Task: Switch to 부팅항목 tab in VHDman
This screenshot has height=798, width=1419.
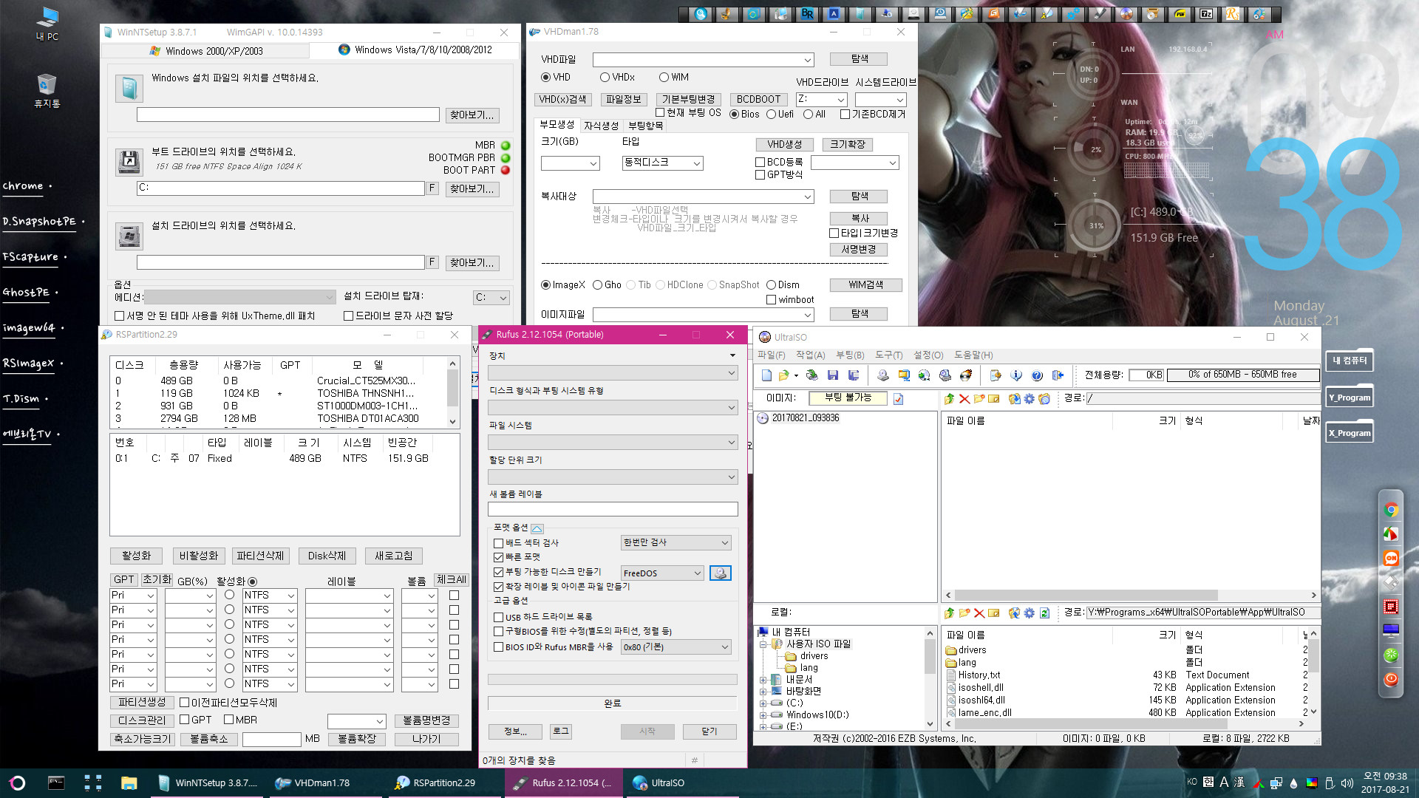Action: click(x=645, y=126)
